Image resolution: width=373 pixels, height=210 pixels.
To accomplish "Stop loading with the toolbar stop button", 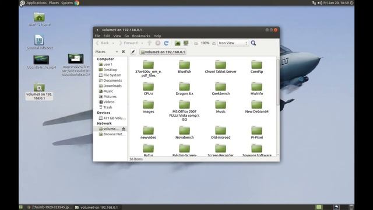I will point(158,43).
